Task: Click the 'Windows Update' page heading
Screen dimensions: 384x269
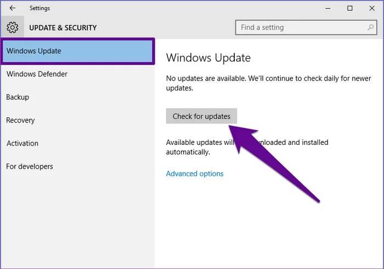Action: pyautogui.click(x=208, y=58)
